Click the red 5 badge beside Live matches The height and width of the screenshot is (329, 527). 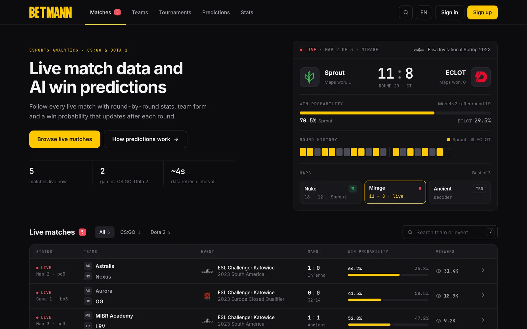(82, 232)
